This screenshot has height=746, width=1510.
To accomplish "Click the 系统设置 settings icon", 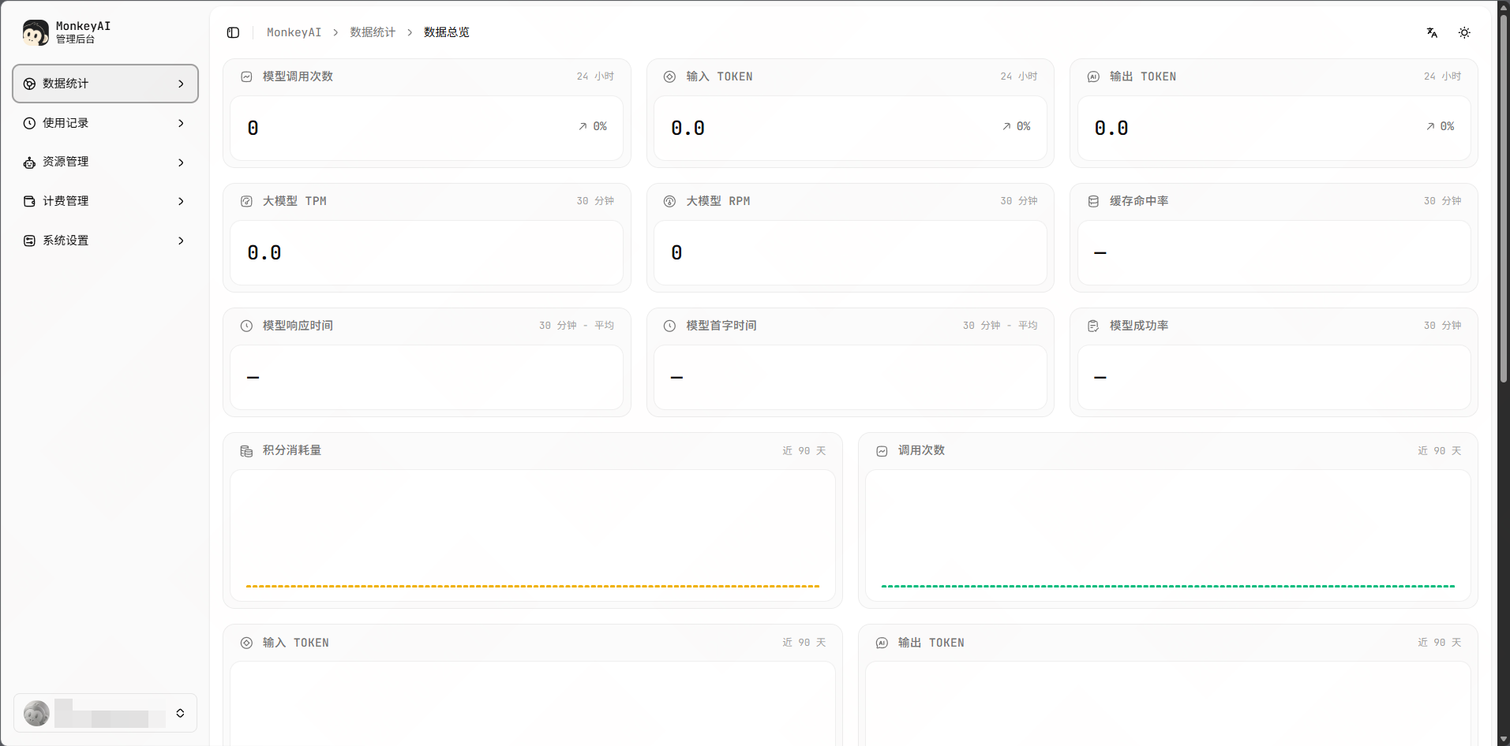I will [29, 241].
